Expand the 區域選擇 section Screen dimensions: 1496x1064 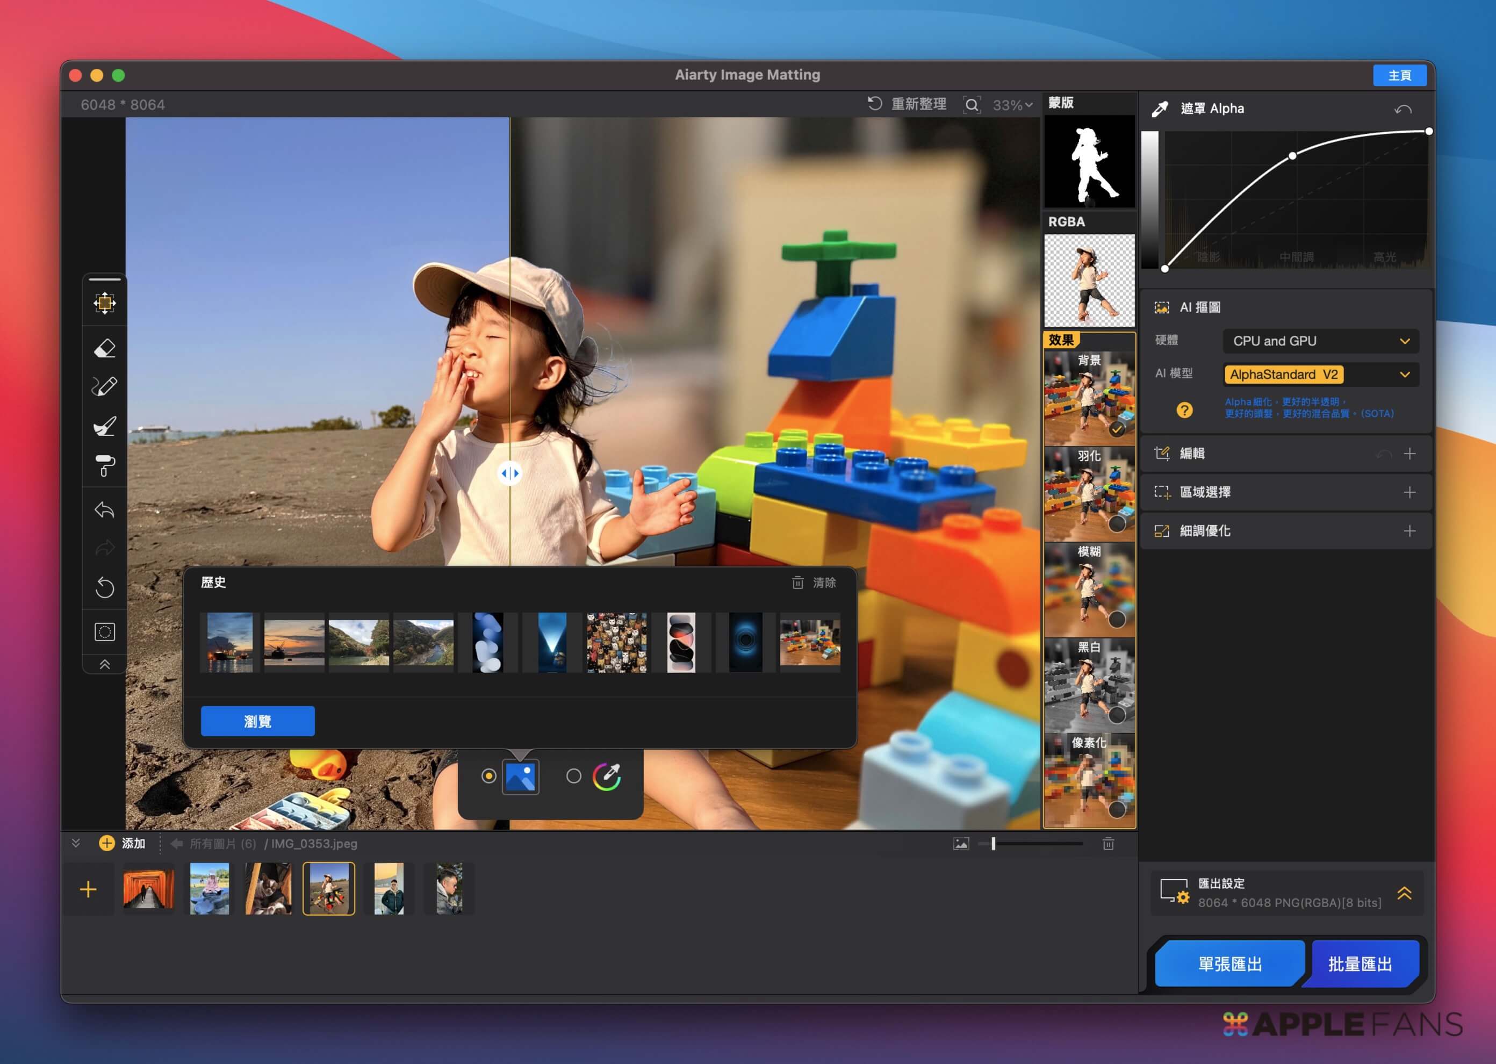[x=1409, y=492]
